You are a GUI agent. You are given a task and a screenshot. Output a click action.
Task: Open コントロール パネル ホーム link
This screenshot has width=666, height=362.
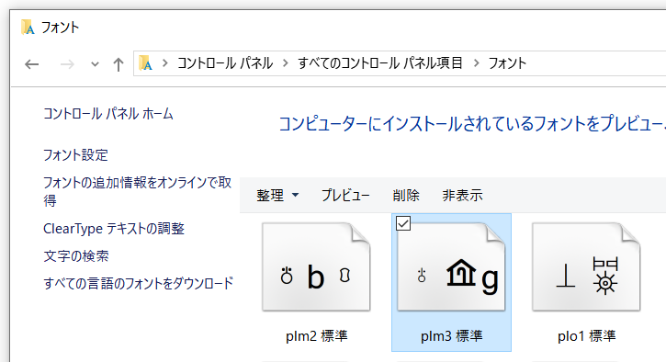coord(108,114)
